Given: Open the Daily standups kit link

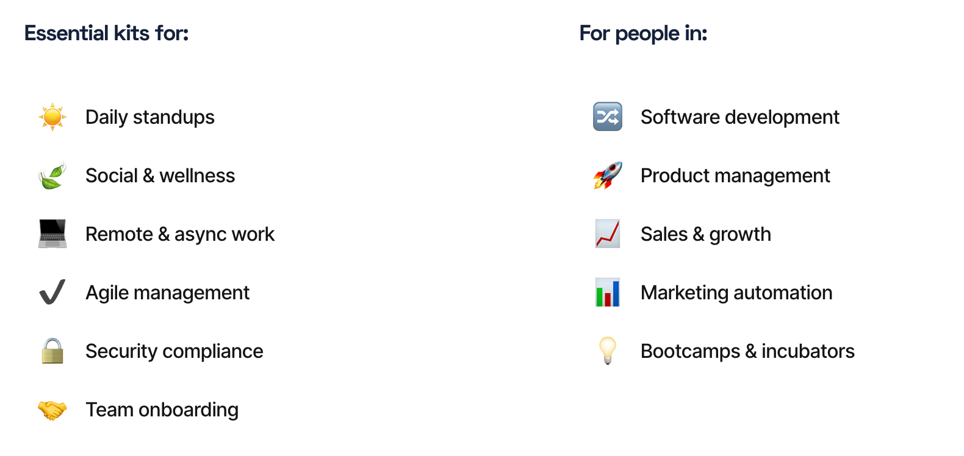Looking at the screenshot, I should click(x=150, y=117).
